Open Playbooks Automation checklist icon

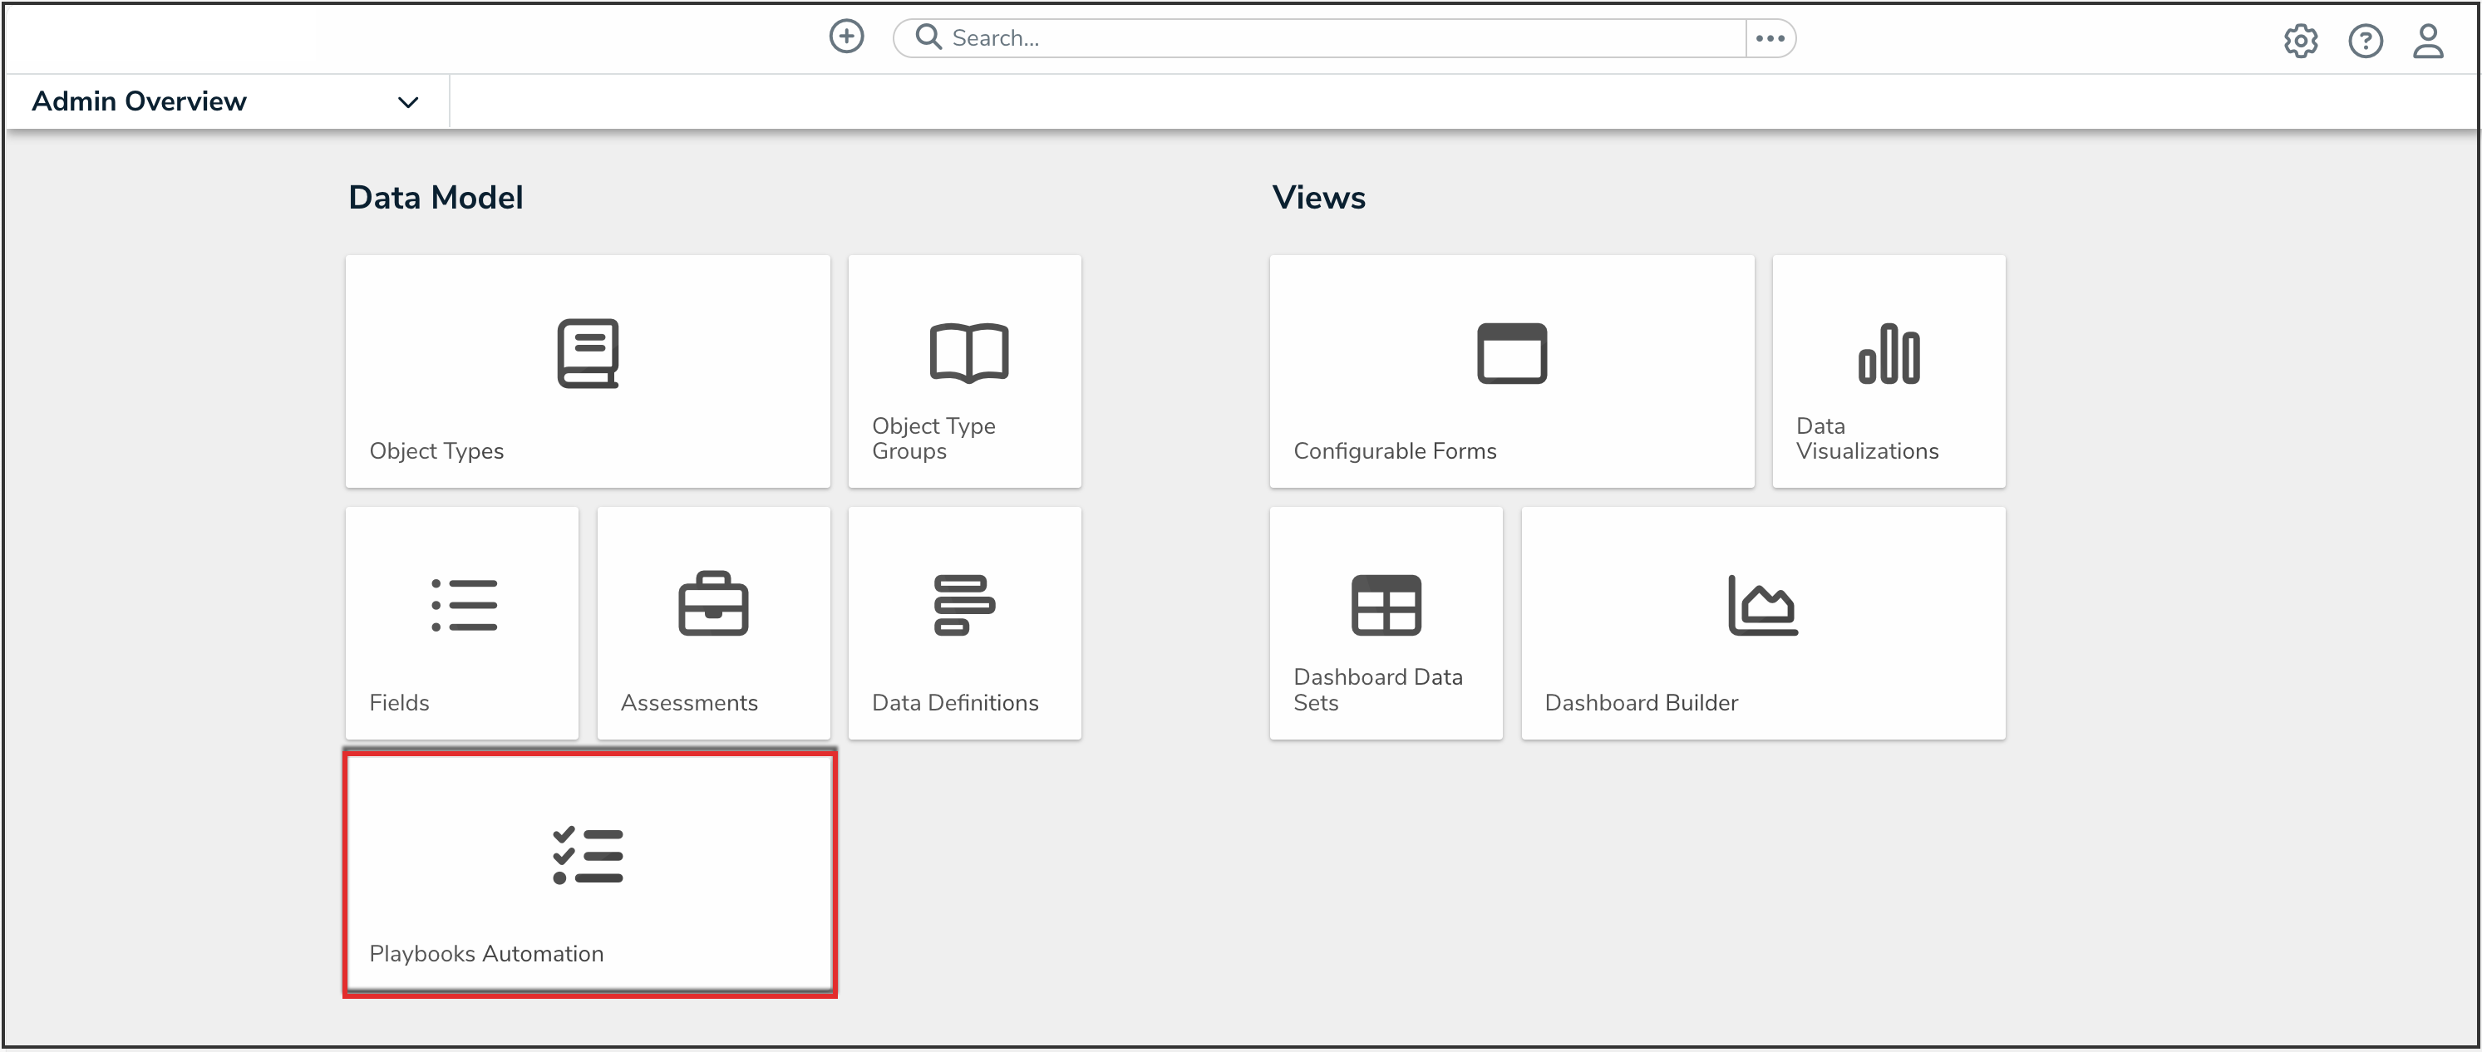tap(588, 855)
